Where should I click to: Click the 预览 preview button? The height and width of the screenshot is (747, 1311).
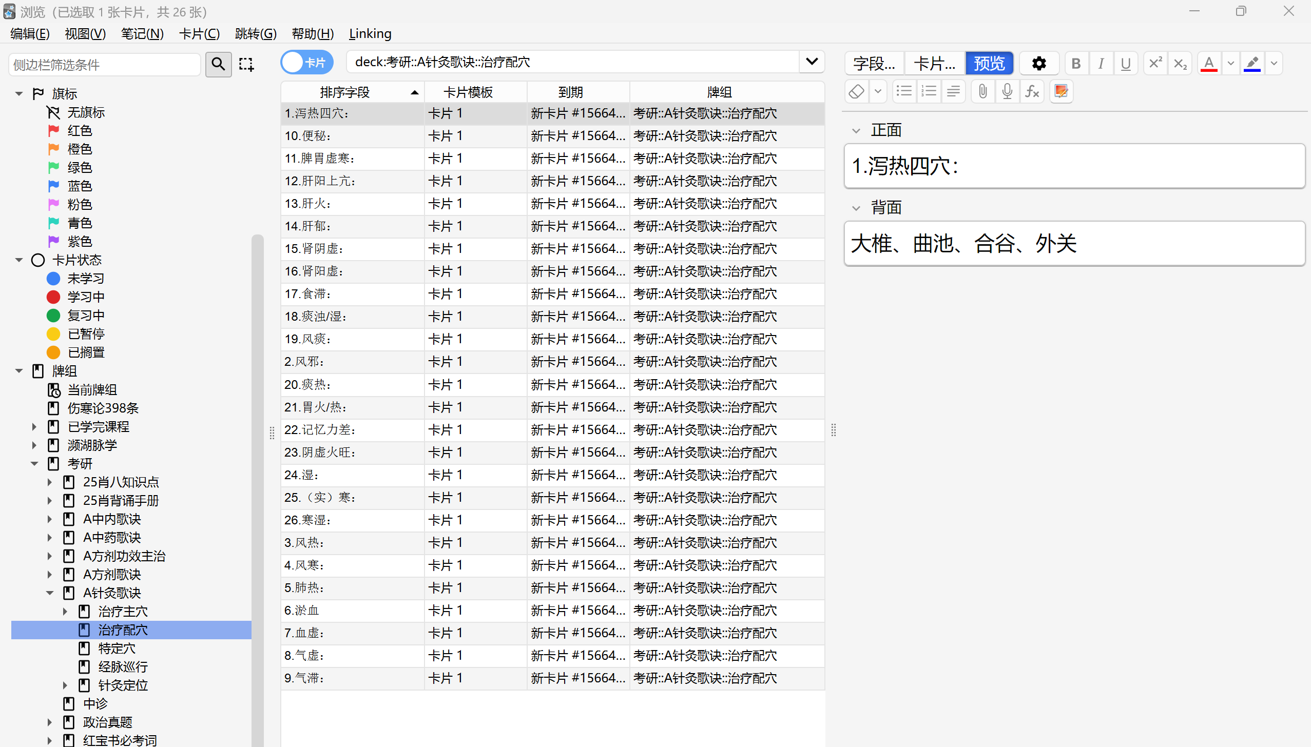pos(989,64)
